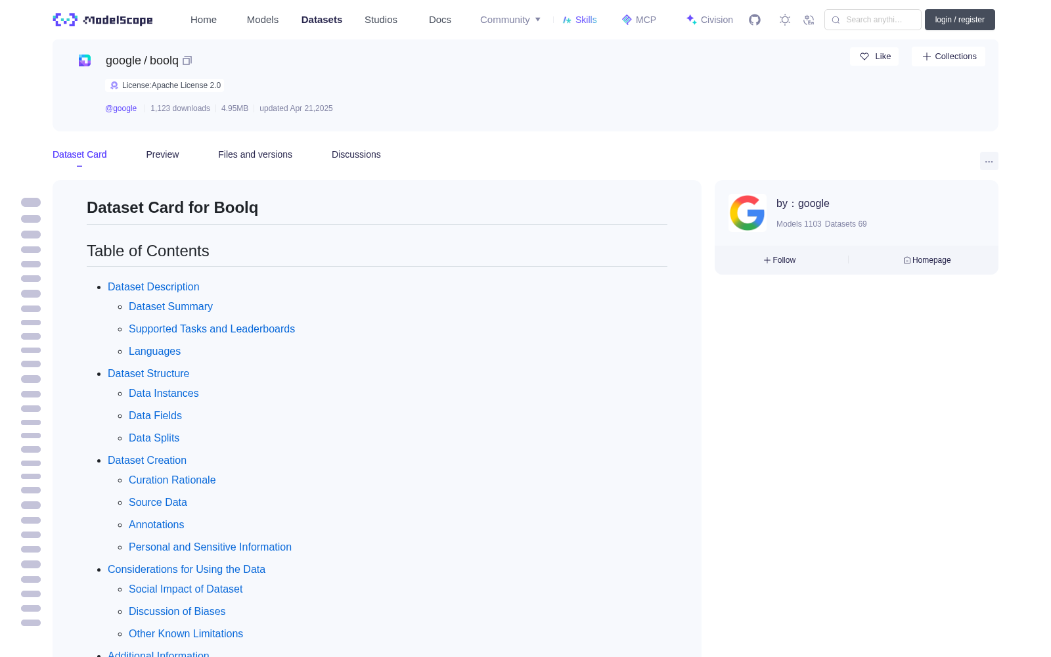Jump to Supported Tasks and Leaderboards

coord(212,328)
